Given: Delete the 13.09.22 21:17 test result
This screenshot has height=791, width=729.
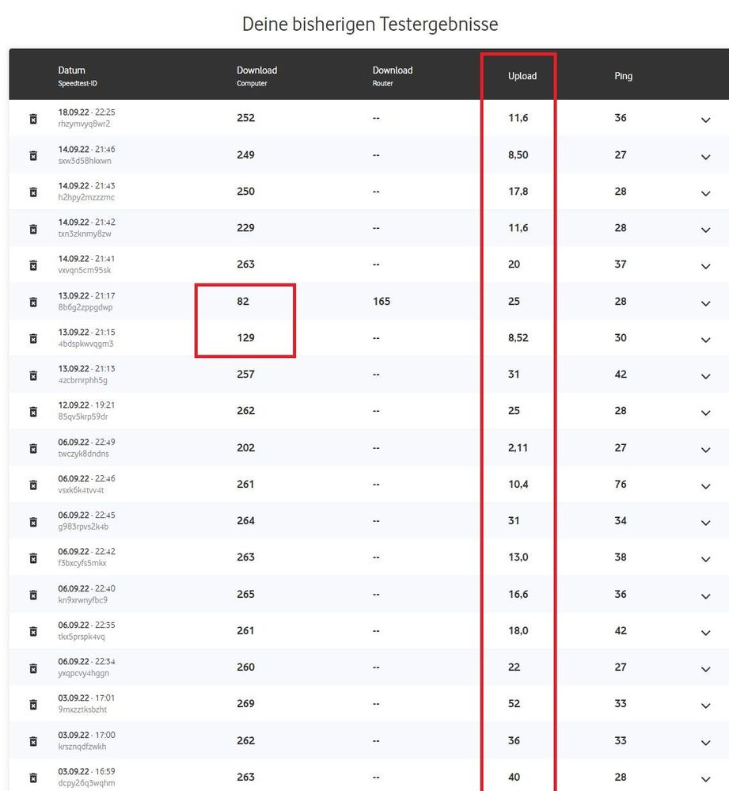Looking at the screenshot, I should tap(33, 302).
